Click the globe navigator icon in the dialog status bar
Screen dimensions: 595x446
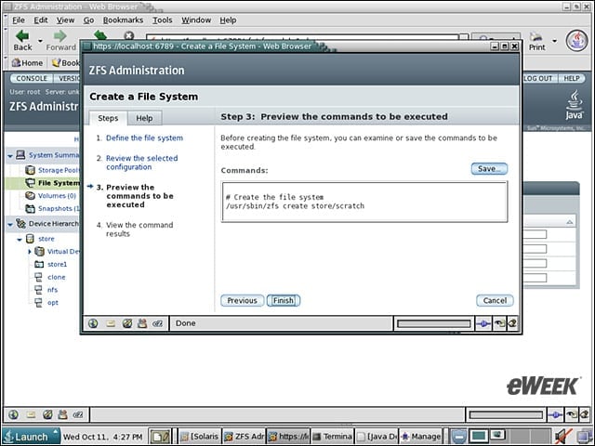coord(93,323)
